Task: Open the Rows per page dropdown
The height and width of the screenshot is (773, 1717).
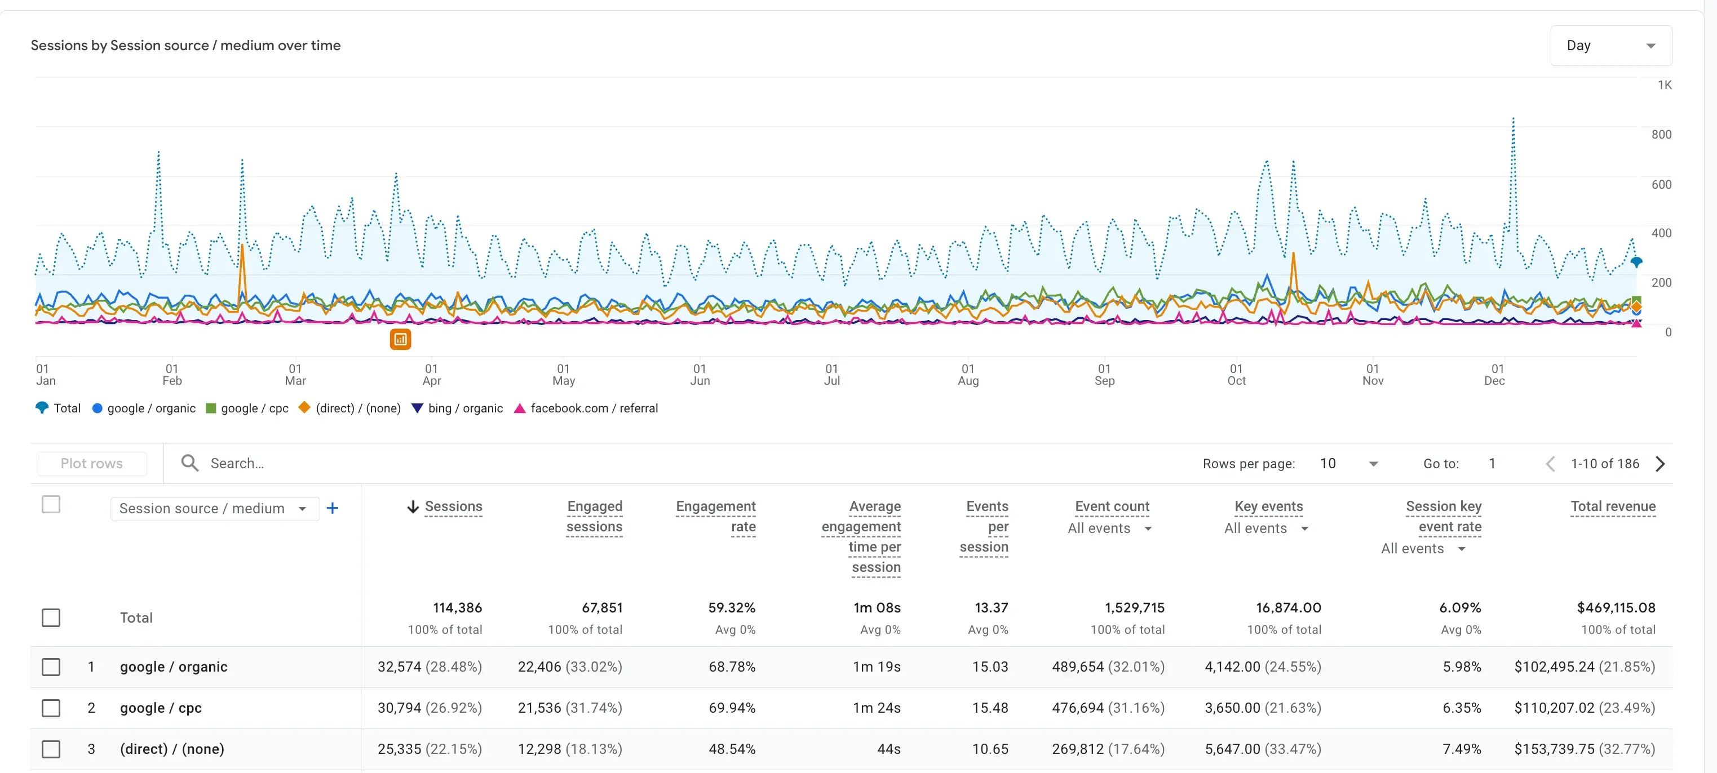Action: [1349, 464]
